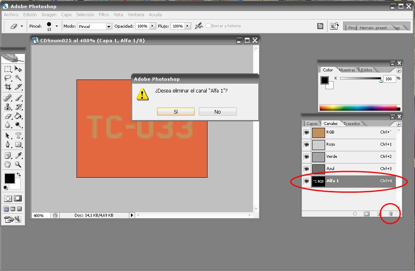
Task: Click the K slider in Color palette
Action: coord(361,78)
